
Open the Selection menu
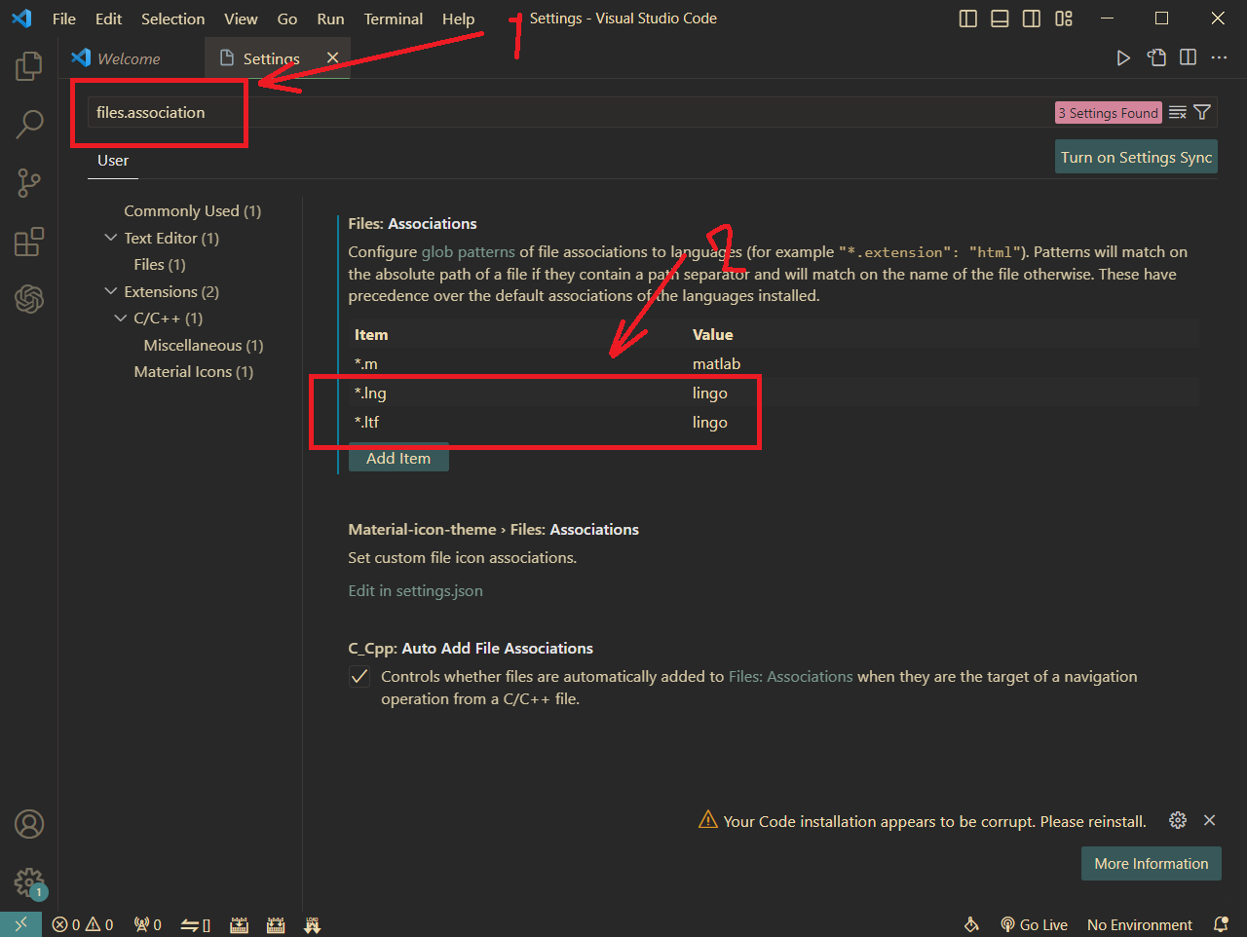[172, 19]
